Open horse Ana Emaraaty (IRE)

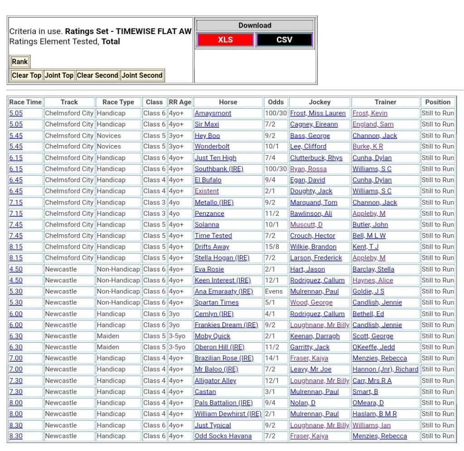click(224, 291)
